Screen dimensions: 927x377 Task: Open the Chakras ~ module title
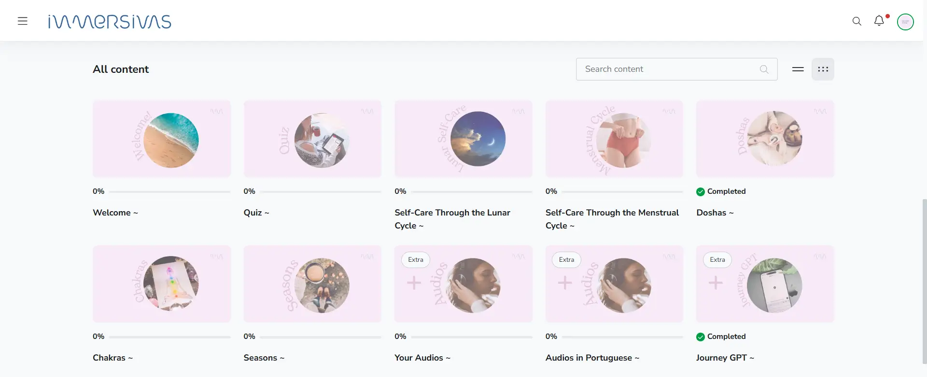pos(112,358)
